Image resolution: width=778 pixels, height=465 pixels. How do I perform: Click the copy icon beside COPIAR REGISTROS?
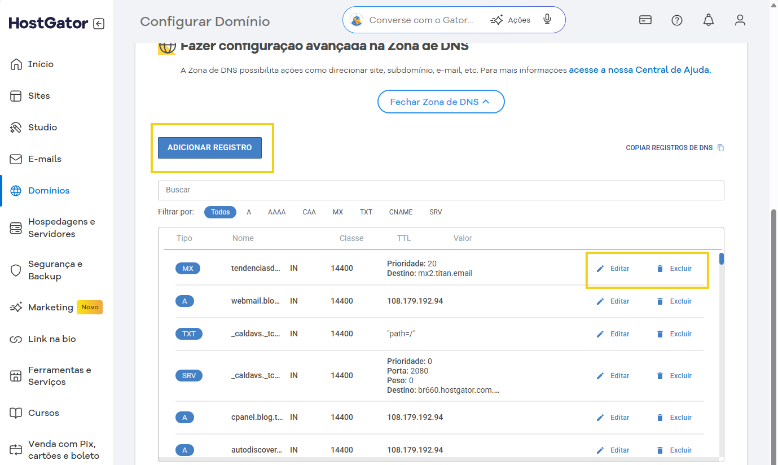click(720, 148)
